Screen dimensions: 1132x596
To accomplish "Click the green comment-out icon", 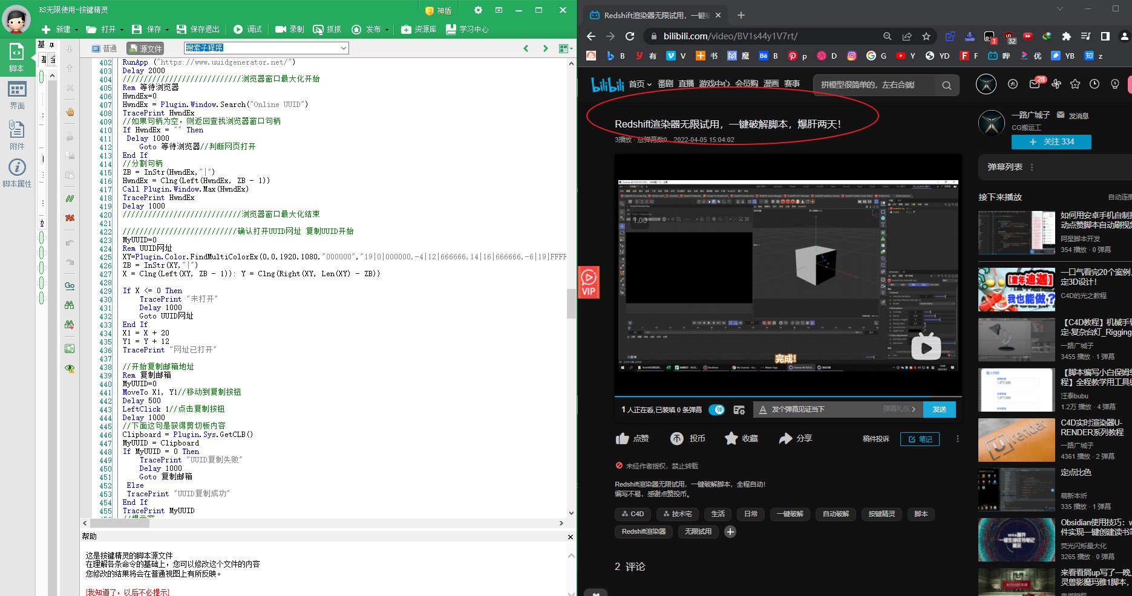I will [70, 198].
